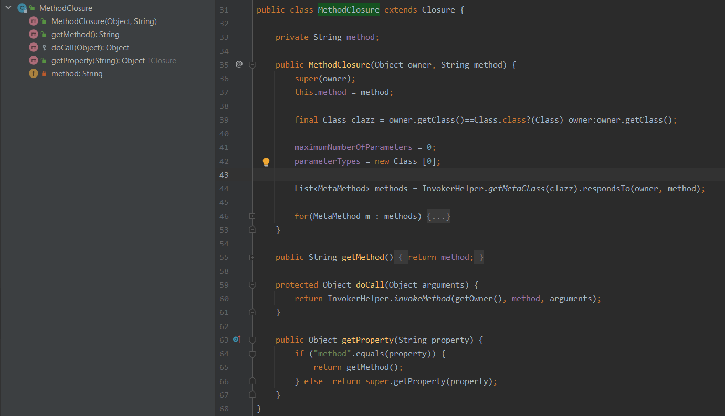Click the protected key icon next to doCall
Screen dimensions: 725x416
(x=44, y=48)
